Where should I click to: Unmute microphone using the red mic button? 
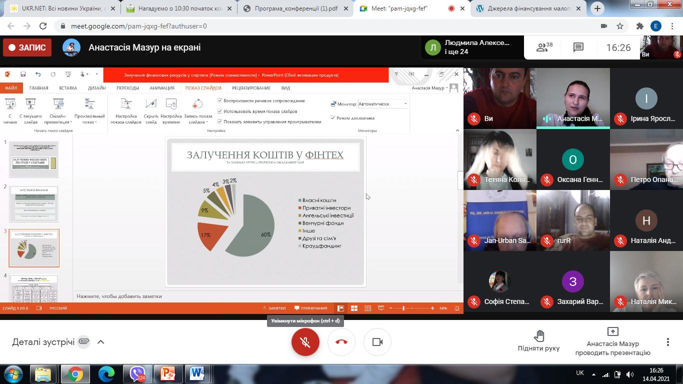[305, 342]
